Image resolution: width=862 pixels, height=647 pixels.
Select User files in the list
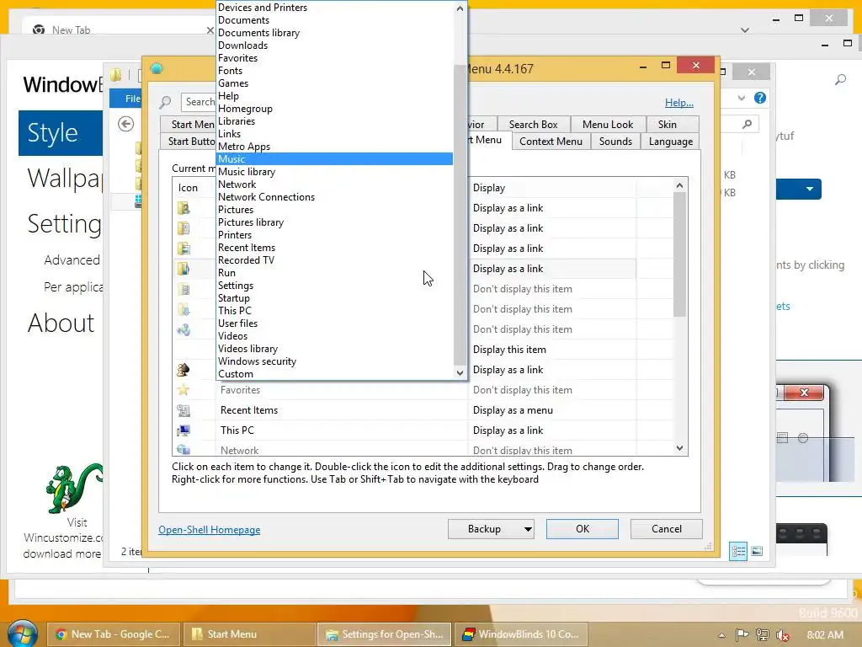[335, 324]
